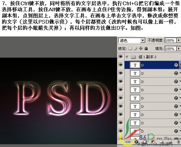Open fx icon on seventh D layer
Image resolution: width=181 pixels, height=147 pixels.
[176, 115]
